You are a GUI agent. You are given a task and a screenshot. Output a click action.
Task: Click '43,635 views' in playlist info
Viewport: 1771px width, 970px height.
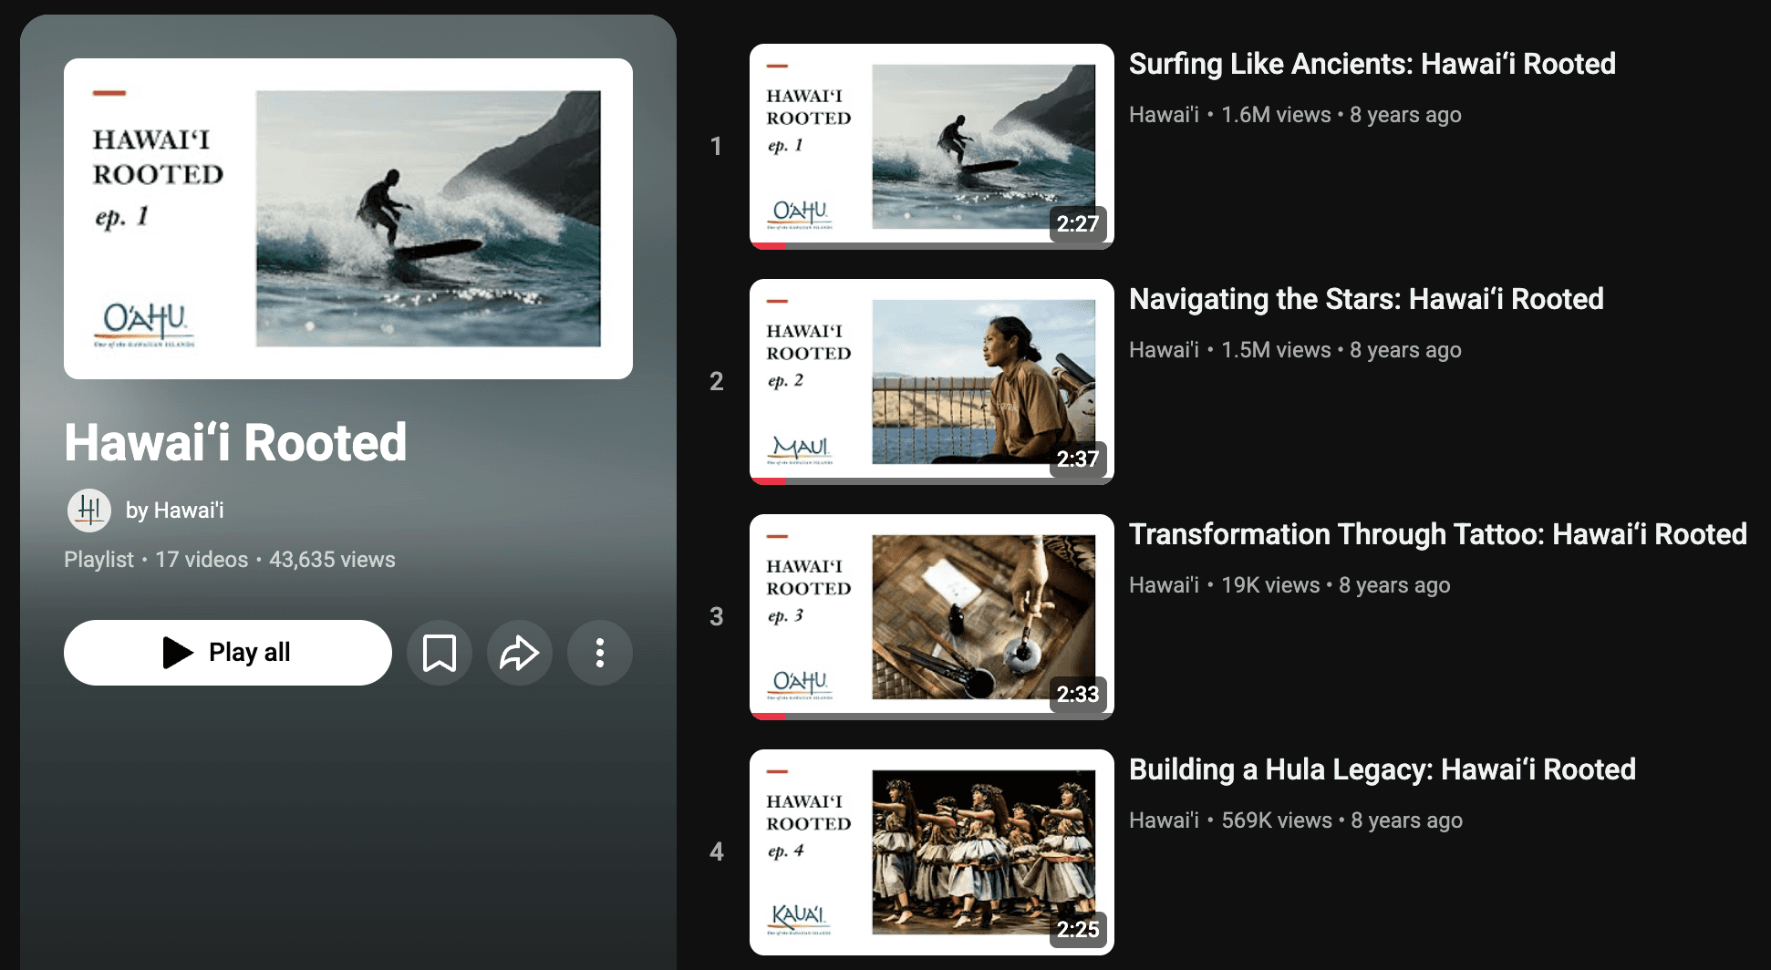332,560
